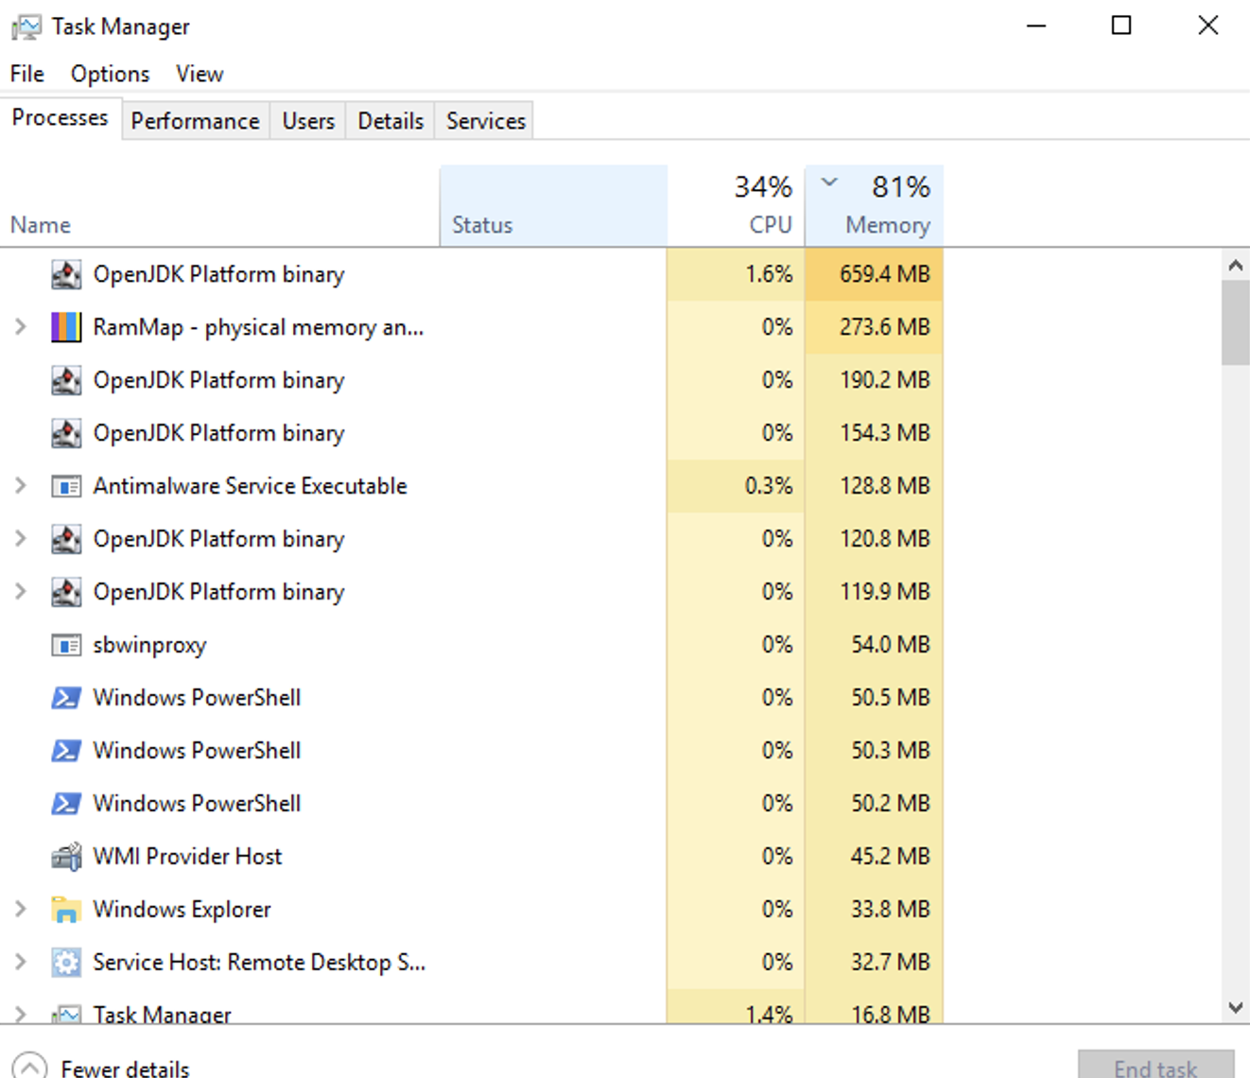This screenshot has width=1250, height=1078.
Task: Expand Service Host: Remote Desktop group
Action: 21,963
